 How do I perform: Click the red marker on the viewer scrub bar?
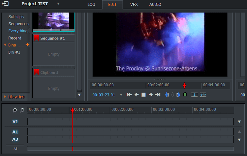tap(184, 85)
